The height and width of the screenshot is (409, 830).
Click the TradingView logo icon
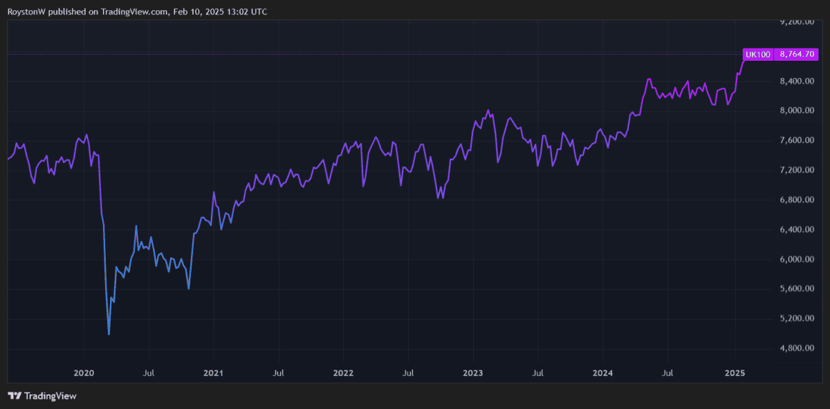15,396
